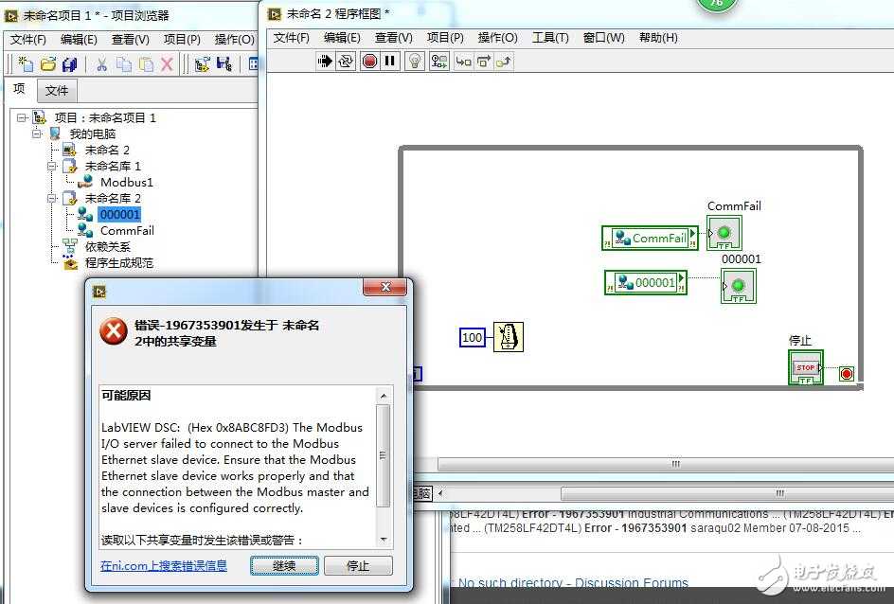Select 程序生成规范 tree item
The image size is (894, 604).
[118, 262]
